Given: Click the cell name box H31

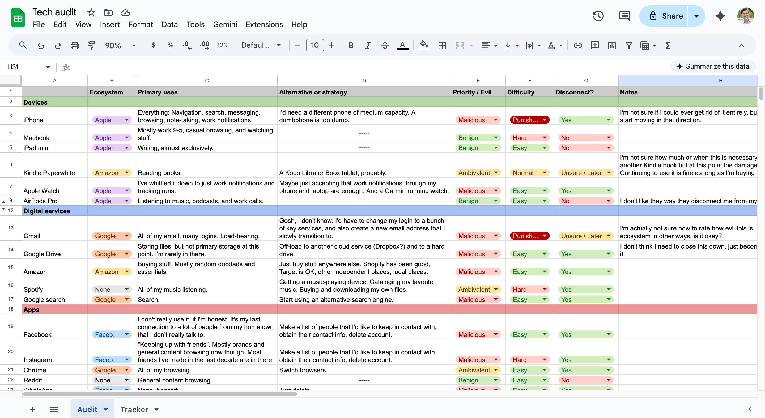Looking at the screenshot, I should point(24,67).
